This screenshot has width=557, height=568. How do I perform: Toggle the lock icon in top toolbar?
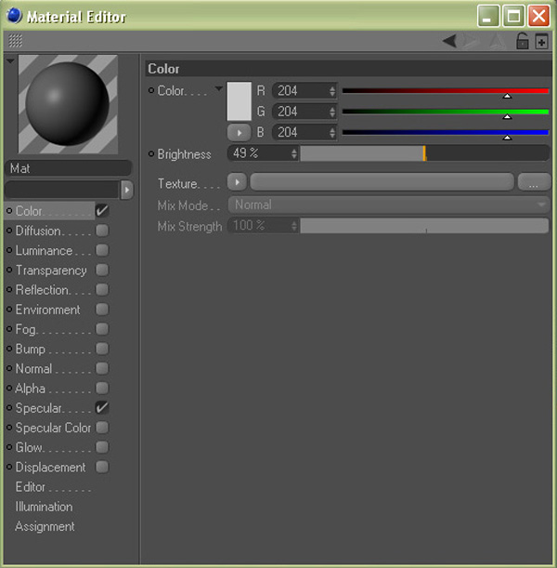coord(522,40)
